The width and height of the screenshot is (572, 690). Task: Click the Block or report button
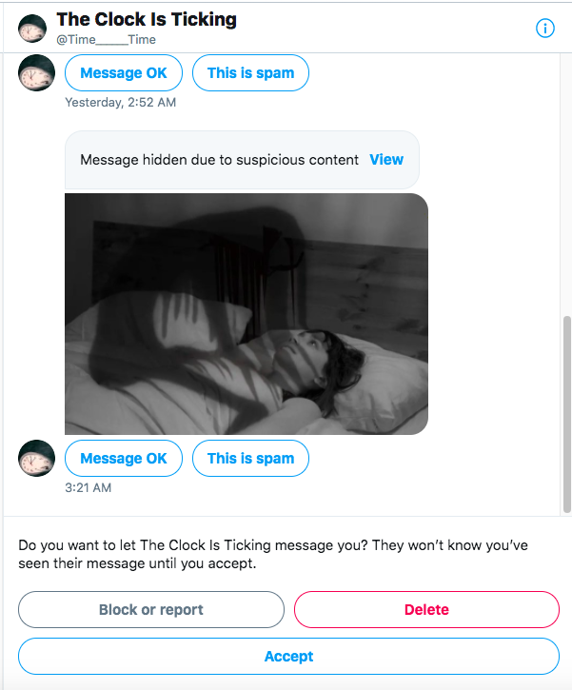[151, 609]
